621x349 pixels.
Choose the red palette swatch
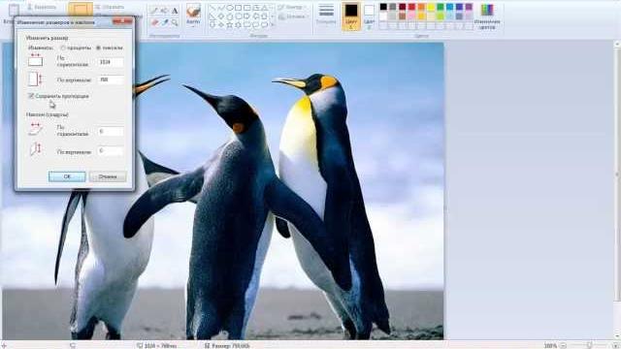tap(411, 7)
